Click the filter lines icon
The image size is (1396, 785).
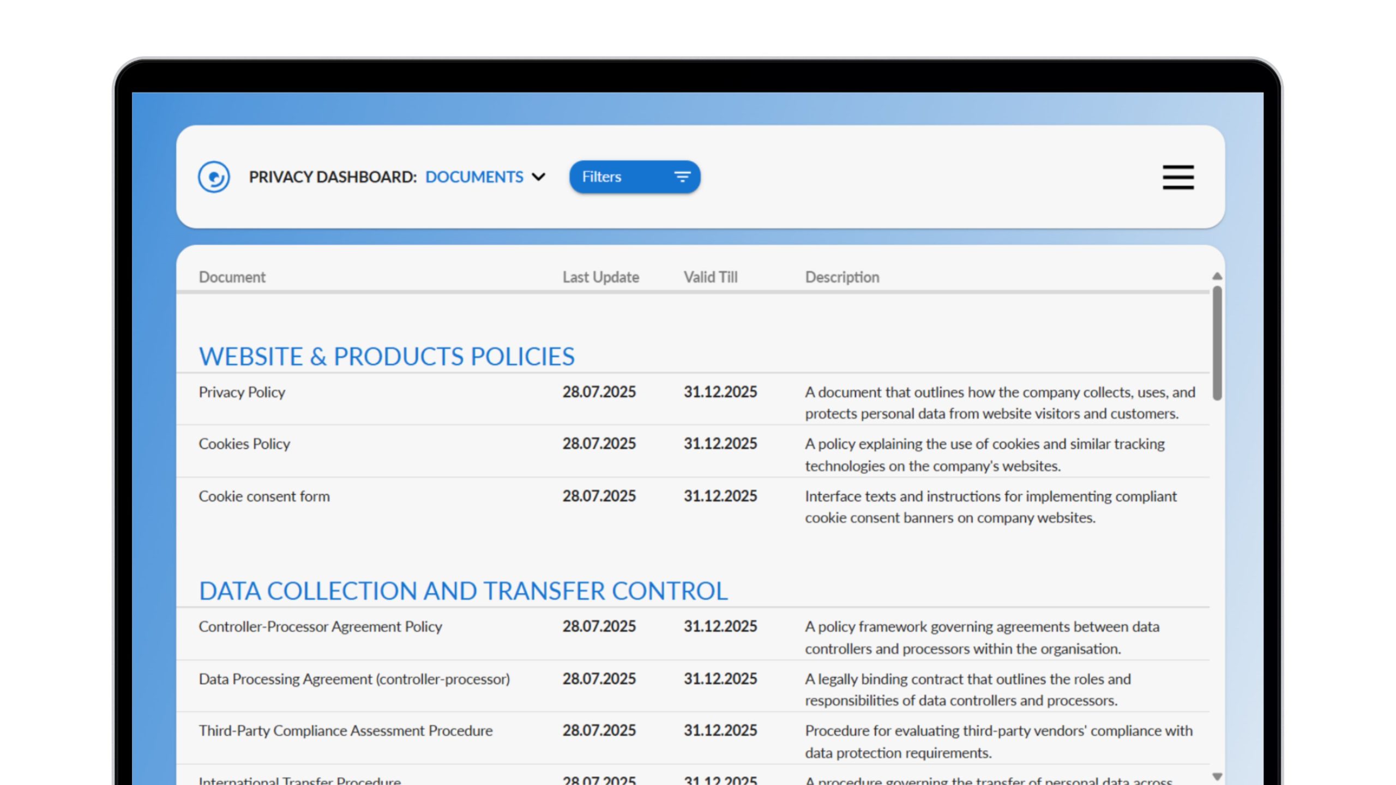point(682,177)
